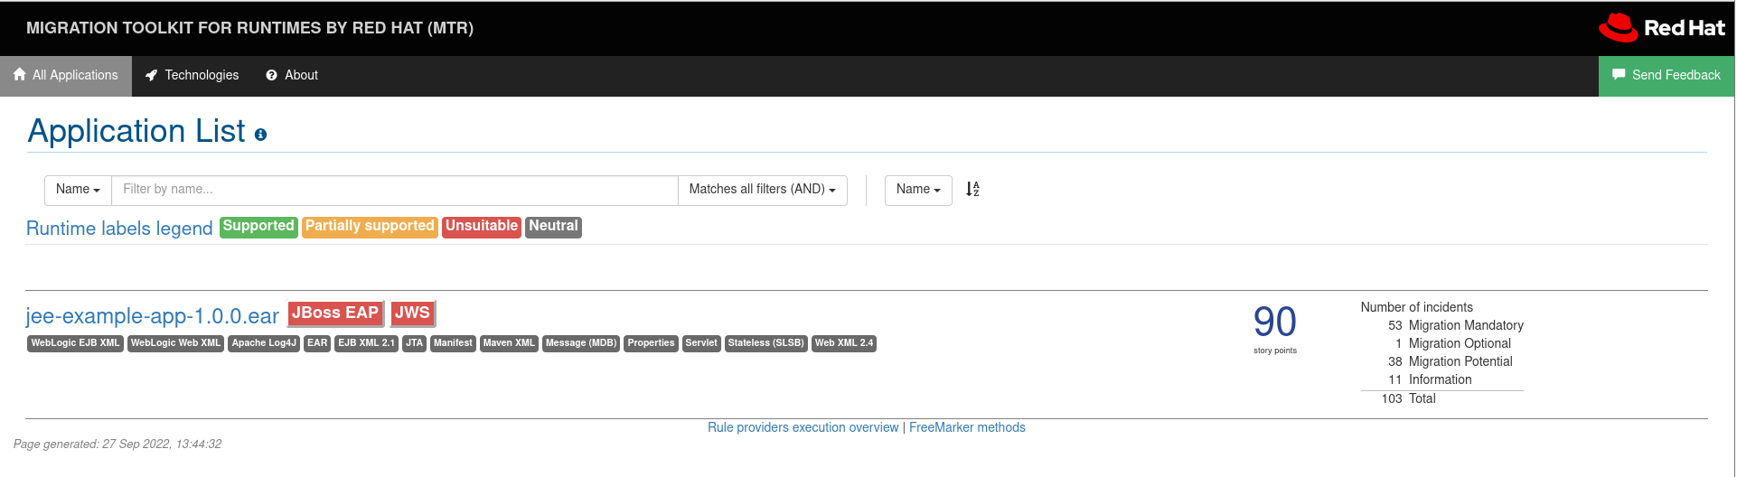Click the JTA technology tag
1737x477 pixels.
click(414, 343)
